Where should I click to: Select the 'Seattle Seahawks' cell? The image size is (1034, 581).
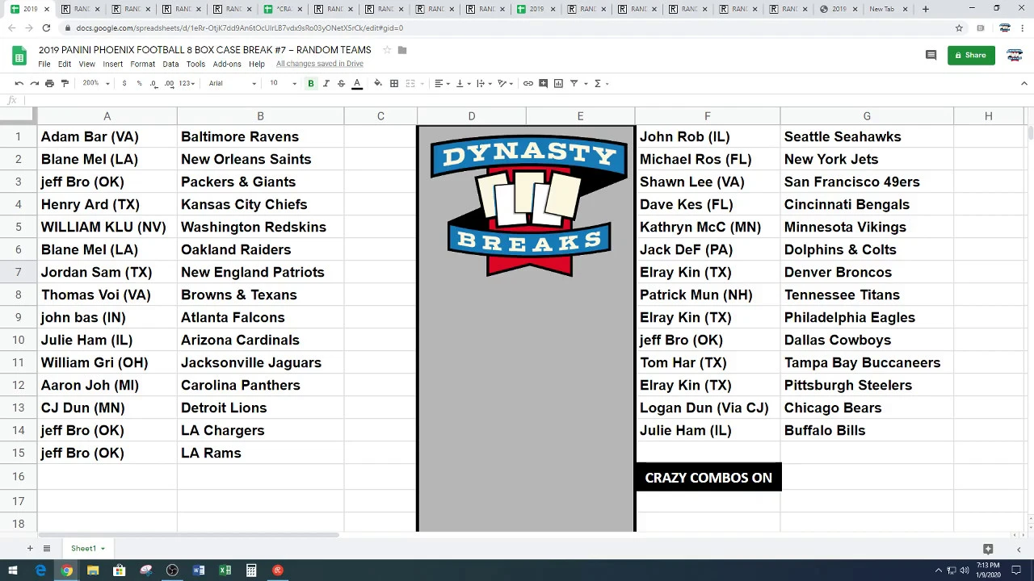click(x=867, y=136)
